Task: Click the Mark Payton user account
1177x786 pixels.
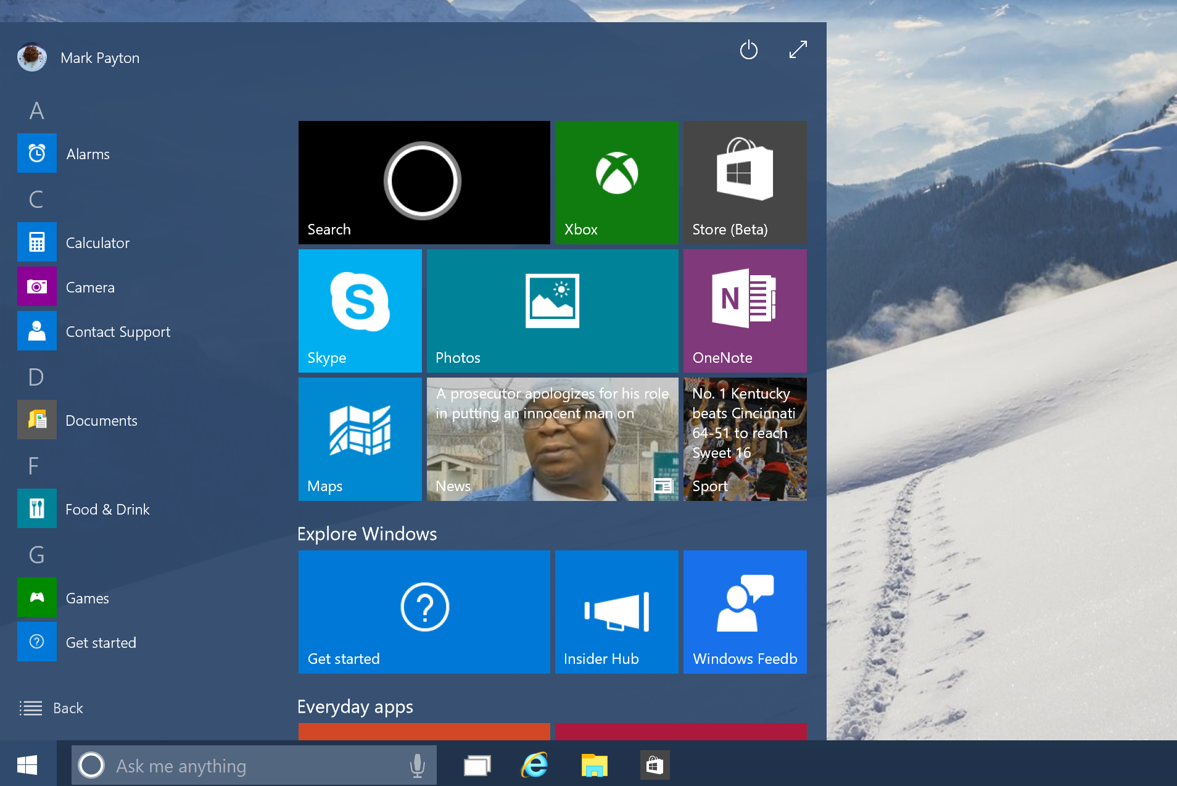Action: click(x=79, y=57)
